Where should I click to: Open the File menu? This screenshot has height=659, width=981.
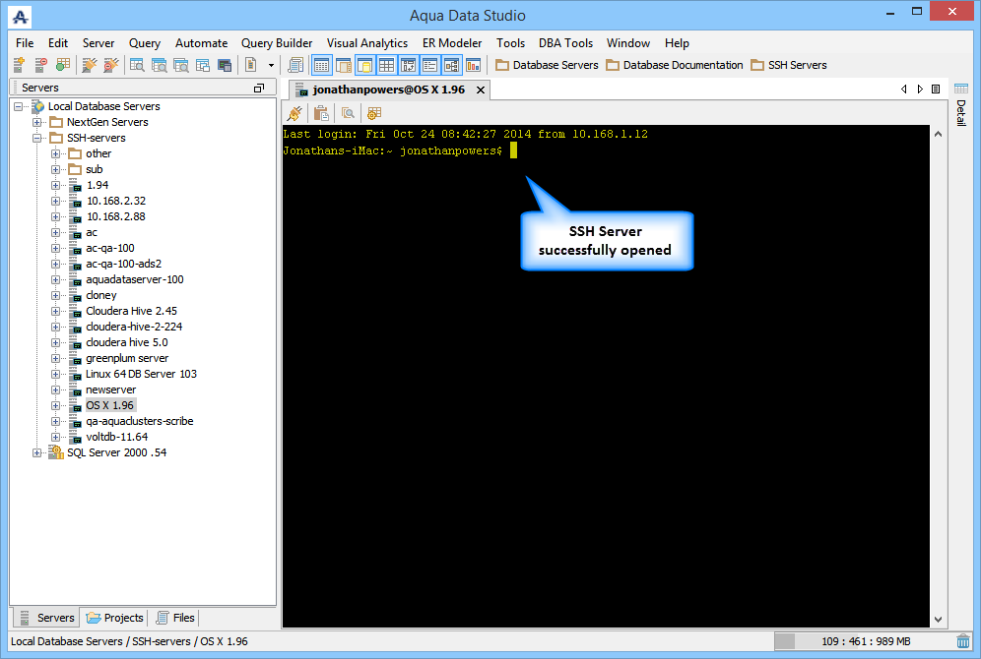click(25, 43)
